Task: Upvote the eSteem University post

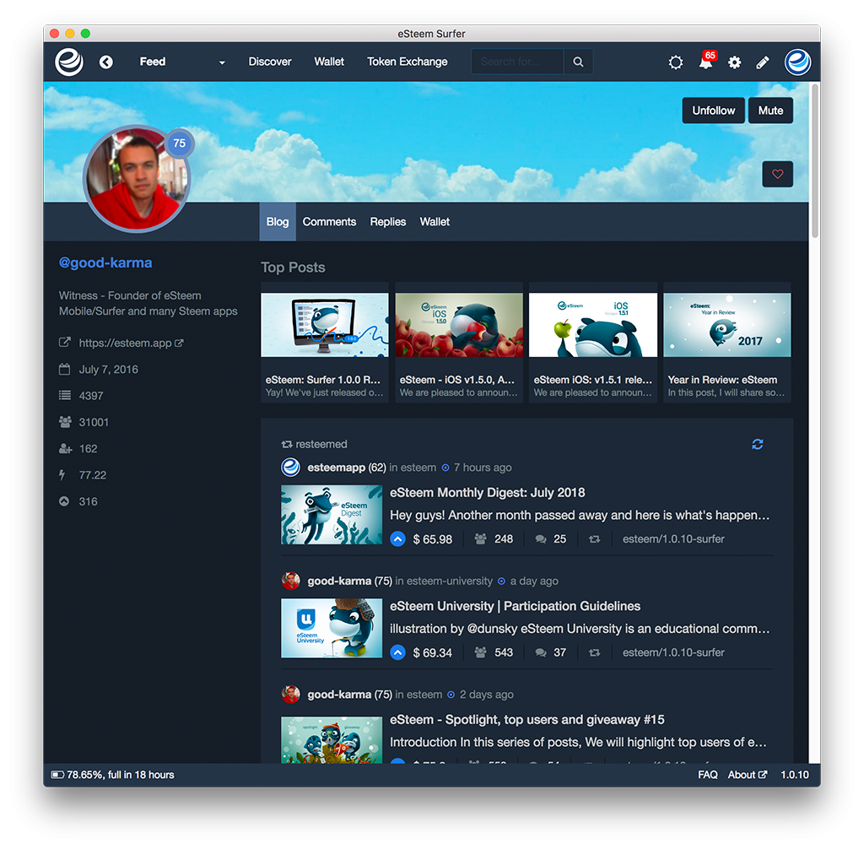Action: 398,652
